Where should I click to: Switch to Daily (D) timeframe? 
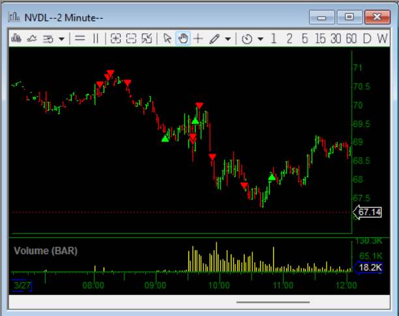point(367,38)
